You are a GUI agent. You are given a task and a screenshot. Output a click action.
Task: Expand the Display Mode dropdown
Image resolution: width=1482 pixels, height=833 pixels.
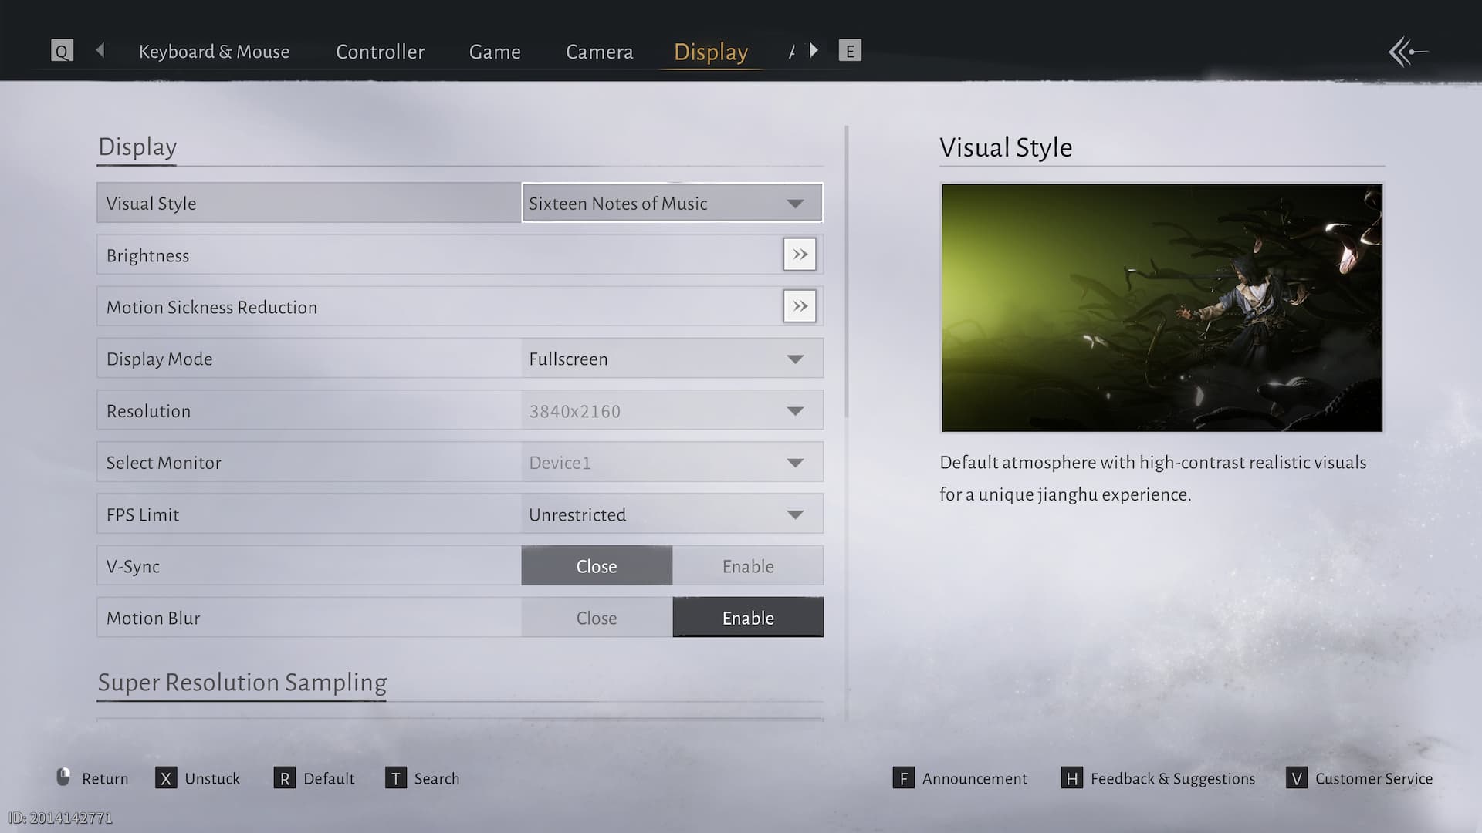(x=672, y=359)
